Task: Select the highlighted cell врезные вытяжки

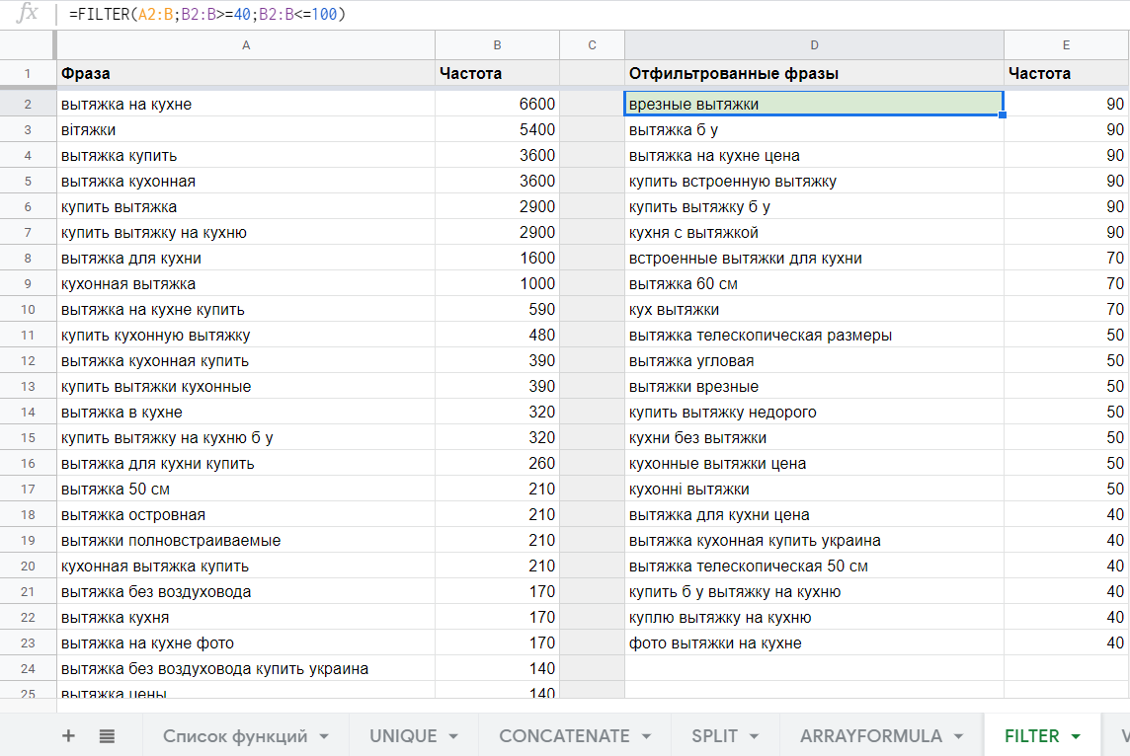Action: point(814,105)
